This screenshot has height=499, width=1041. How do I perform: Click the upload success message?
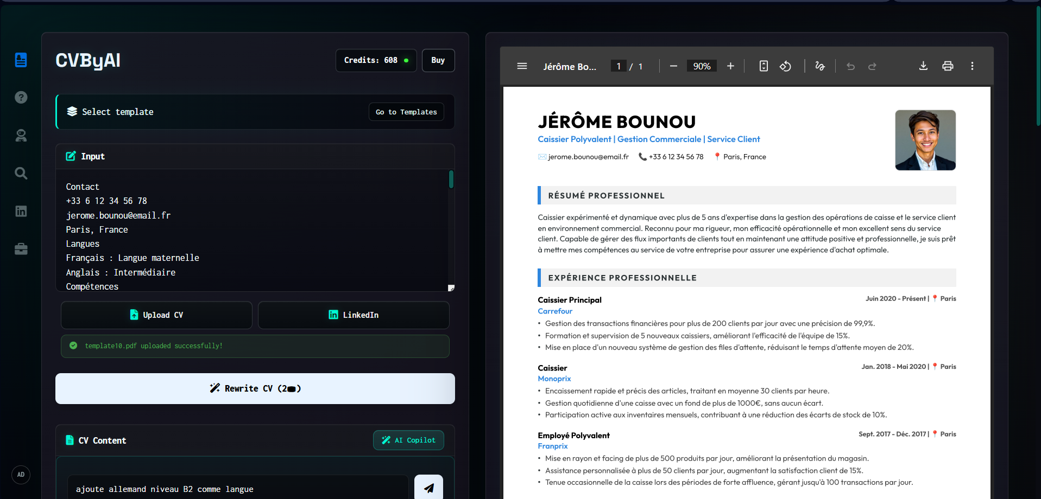[x=255, y=346]
